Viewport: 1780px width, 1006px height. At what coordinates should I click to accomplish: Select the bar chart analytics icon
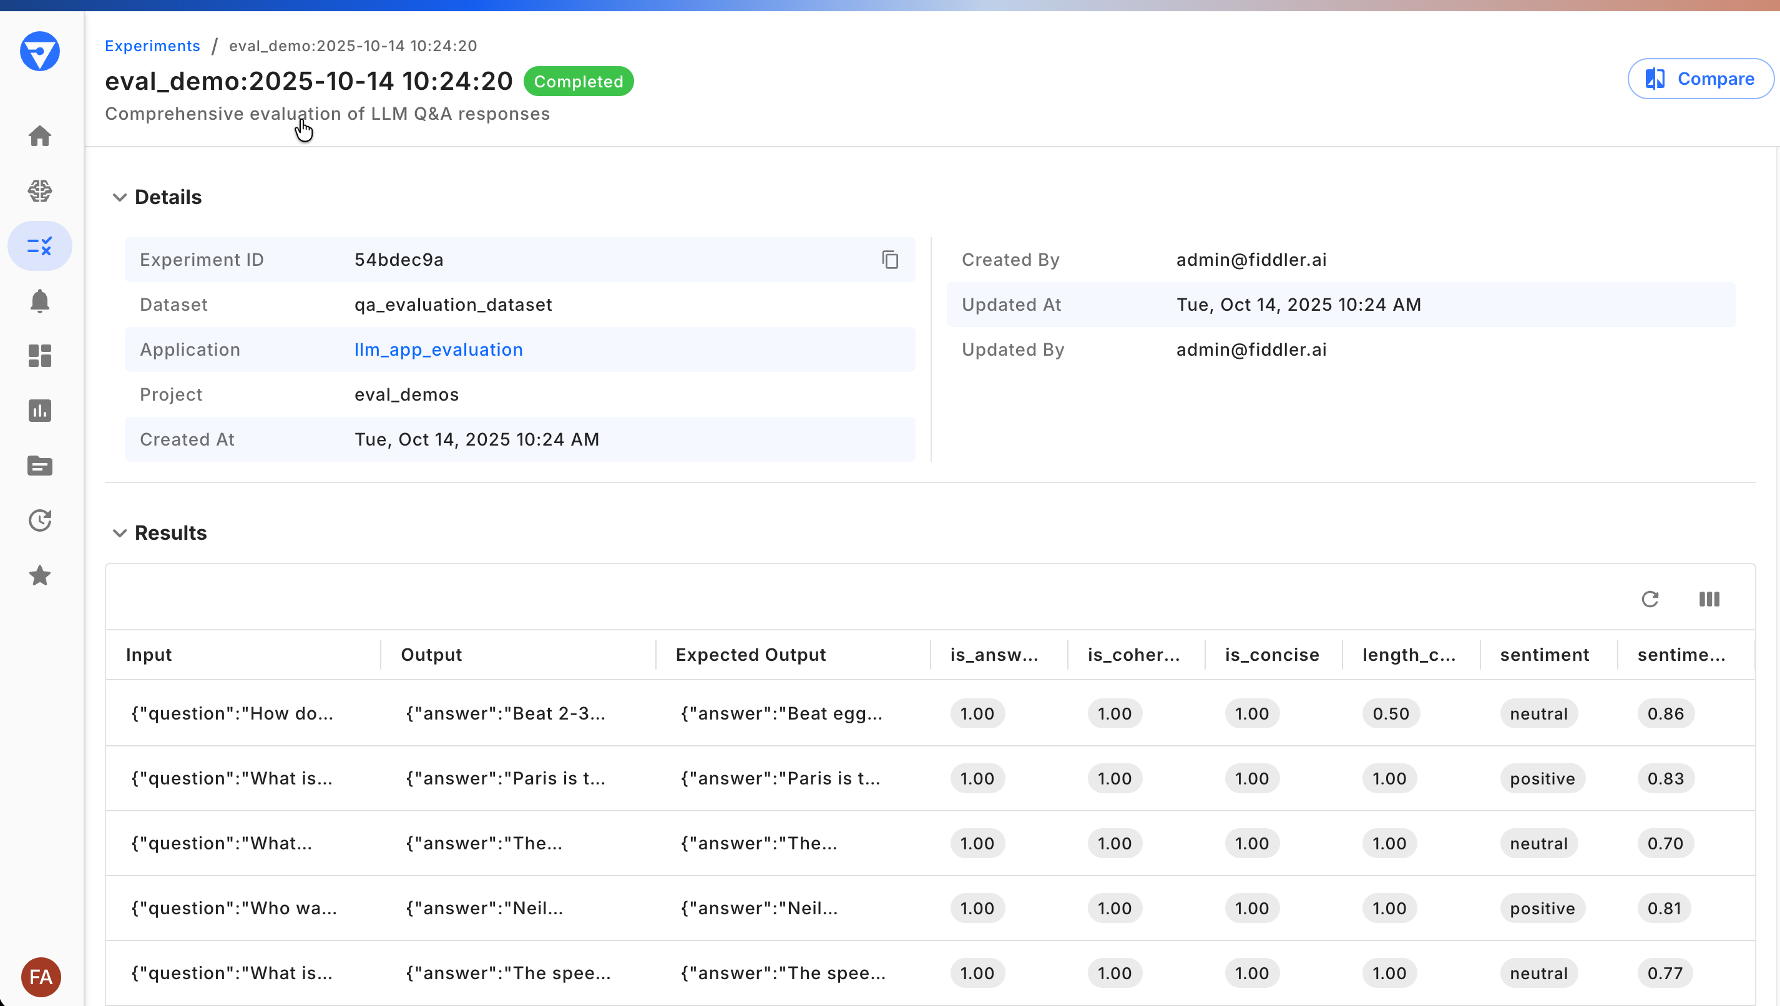pos(40,411)
